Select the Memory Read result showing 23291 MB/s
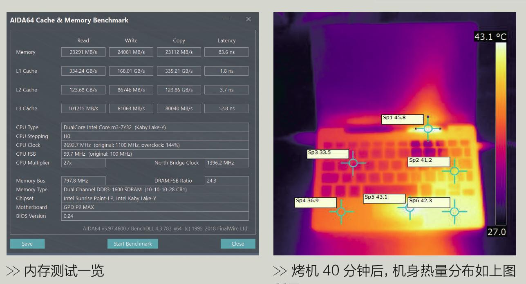This screenshot has width=526, height=284. point(83,52)
